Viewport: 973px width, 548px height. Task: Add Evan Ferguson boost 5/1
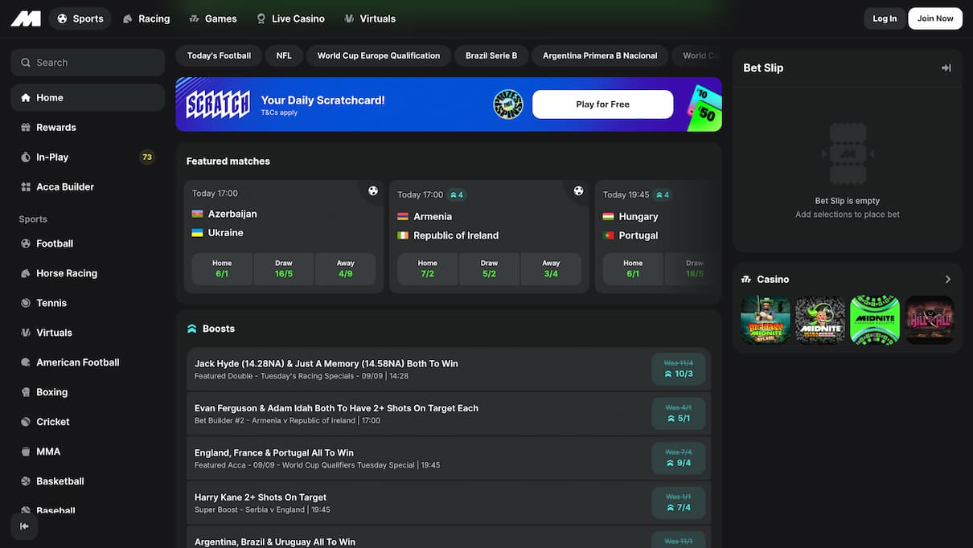pos(679,413)
